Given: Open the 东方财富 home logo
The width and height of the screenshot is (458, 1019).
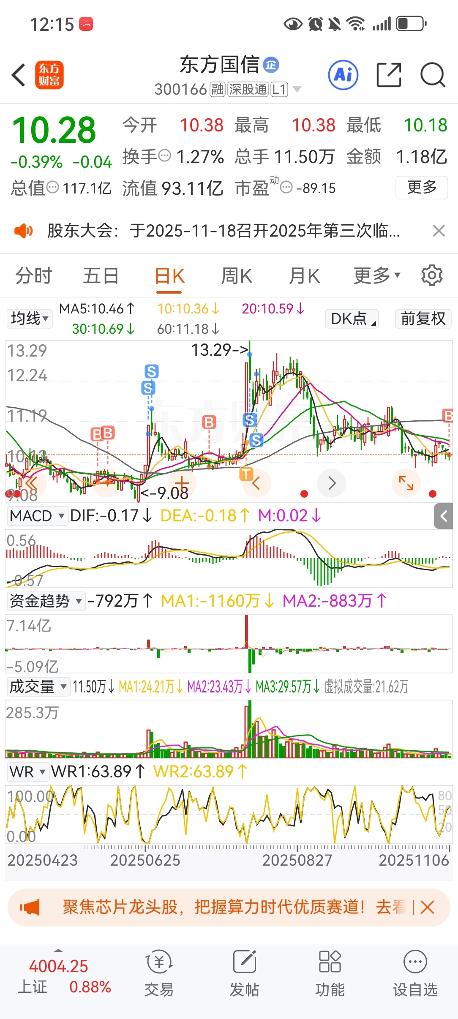Looking at the screenshot, I should 49,75.
